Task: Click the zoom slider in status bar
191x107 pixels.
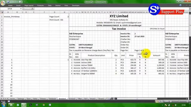Action: 179,101
